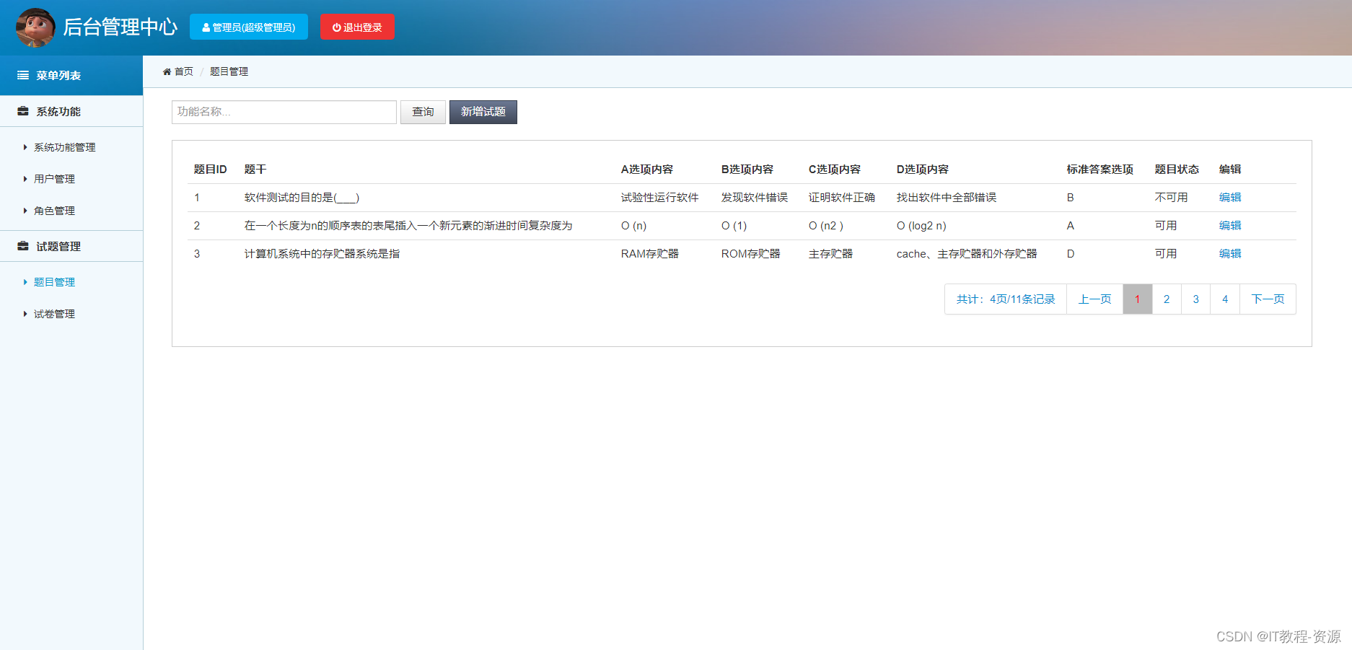Image resolution: width=1352 pixels, height=650 pixels.
Task: Click the RAM存贮器 cell
Action: [650, 254]
